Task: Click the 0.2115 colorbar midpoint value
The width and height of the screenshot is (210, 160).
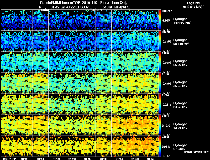Action: (167, 105)
